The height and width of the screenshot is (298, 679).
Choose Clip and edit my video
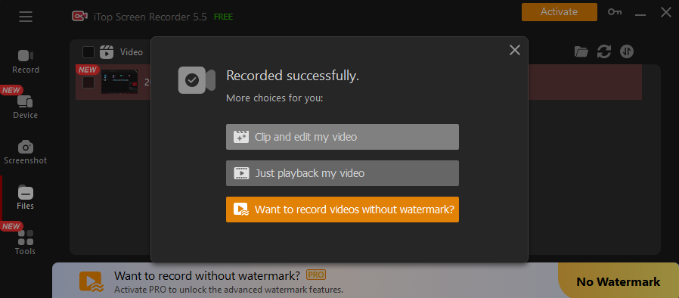342,137
